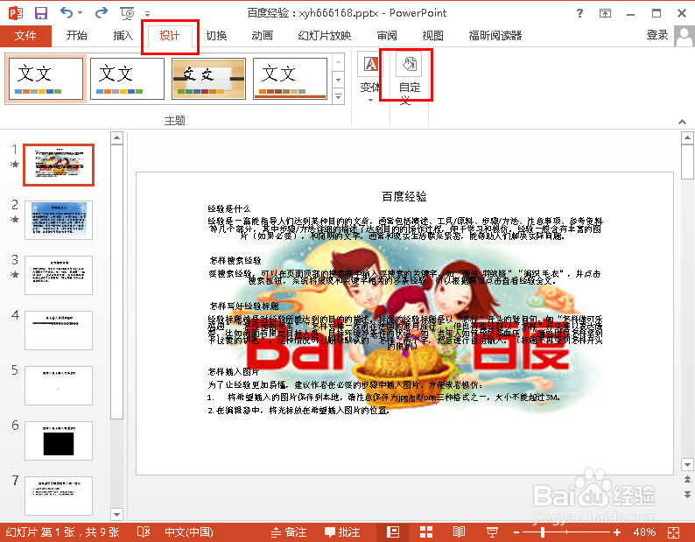The height and width of the screenshot is (542, 695).
Task: Apply the second white theme thumbnail
Action: coord(127,79)
